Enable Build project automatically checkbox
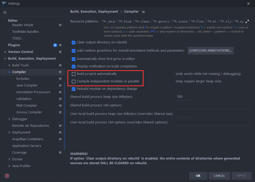The height and width of the screenshot is (182, 255). (x=74, y=74)
